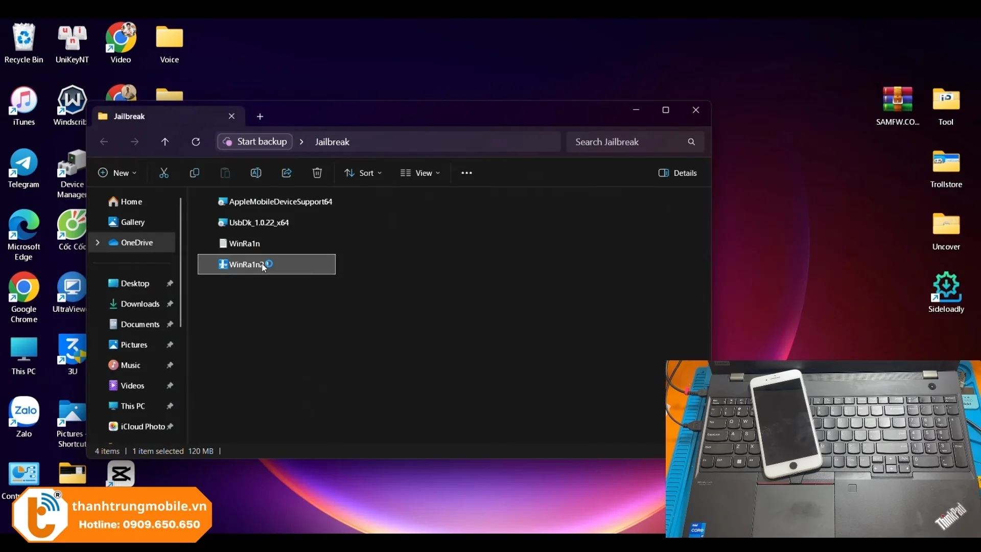
Task: Click the Cut scissors icon in toolbar
Action: pyautogui.click(x=164, y=173)
